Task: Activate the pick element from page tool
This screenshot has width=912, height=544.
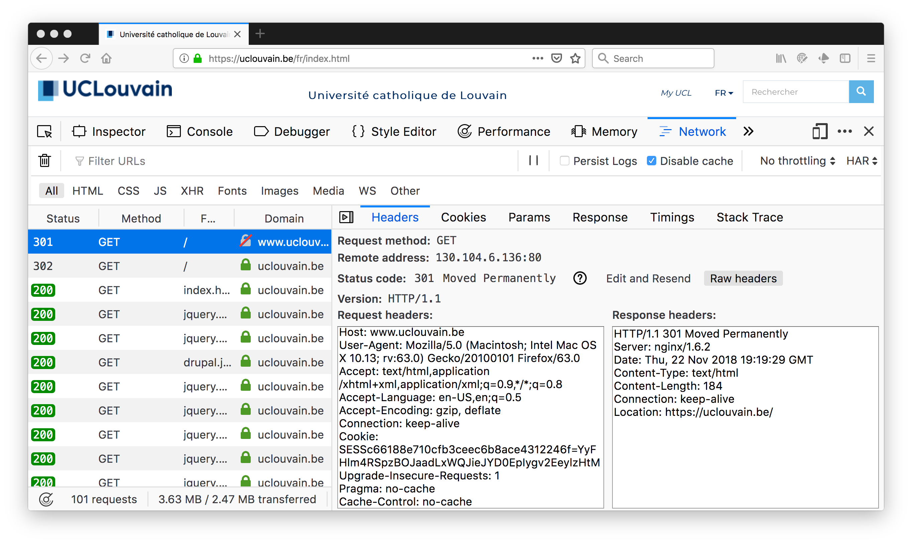Action: point(45,131)
